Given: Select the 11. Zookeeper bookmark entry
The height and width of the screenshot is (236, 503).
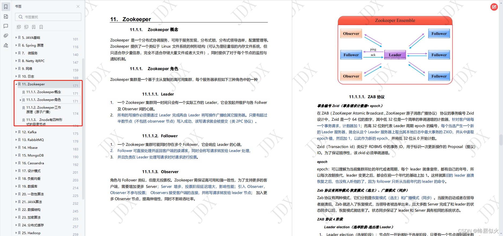Looking at the screenshot, I should [33, 84].
